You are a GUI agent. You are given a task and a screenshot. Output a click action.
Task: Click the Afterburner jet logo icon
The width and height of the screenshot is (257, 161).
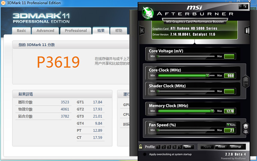coord(148,13)
